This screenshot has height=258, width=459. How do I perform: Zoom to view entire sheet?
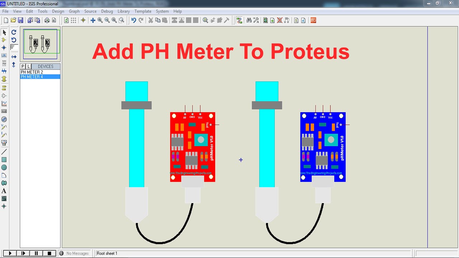point(114,20)
